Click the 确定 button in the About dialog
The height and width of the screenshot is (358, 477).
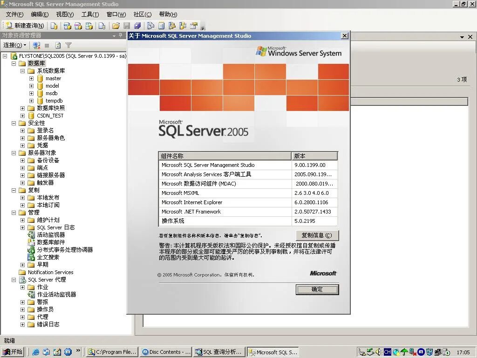pos(317,289)
